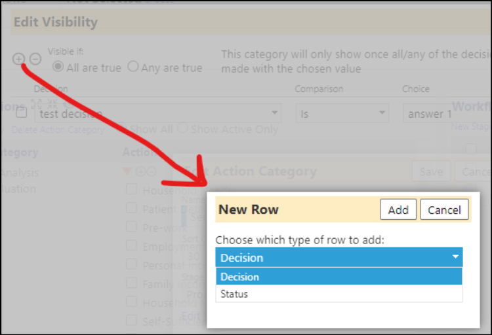
Task: Click the remove row minus icon
Action: click(35, 59)
